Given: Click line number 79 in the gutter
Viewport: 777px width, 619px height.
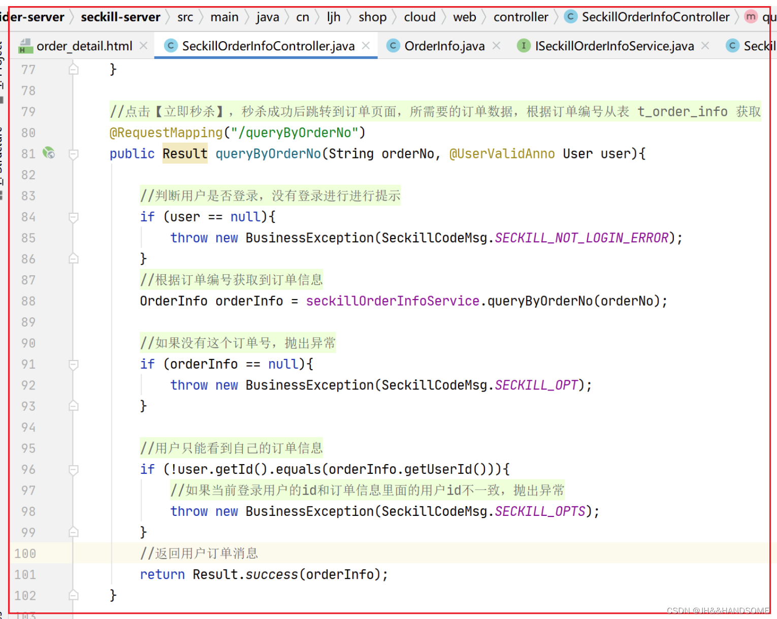Looking at the screenshot, I should [x=28, y=112].
